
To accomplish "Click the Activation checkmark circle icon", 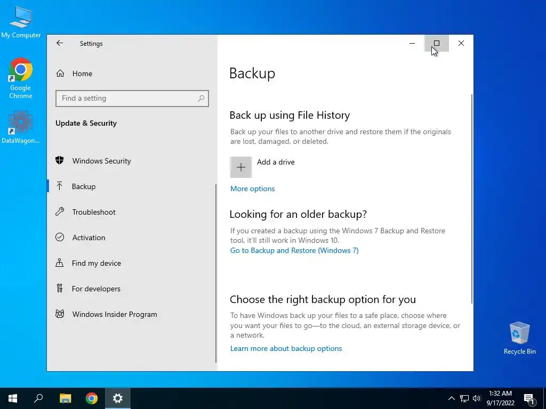I will [60, 237].
